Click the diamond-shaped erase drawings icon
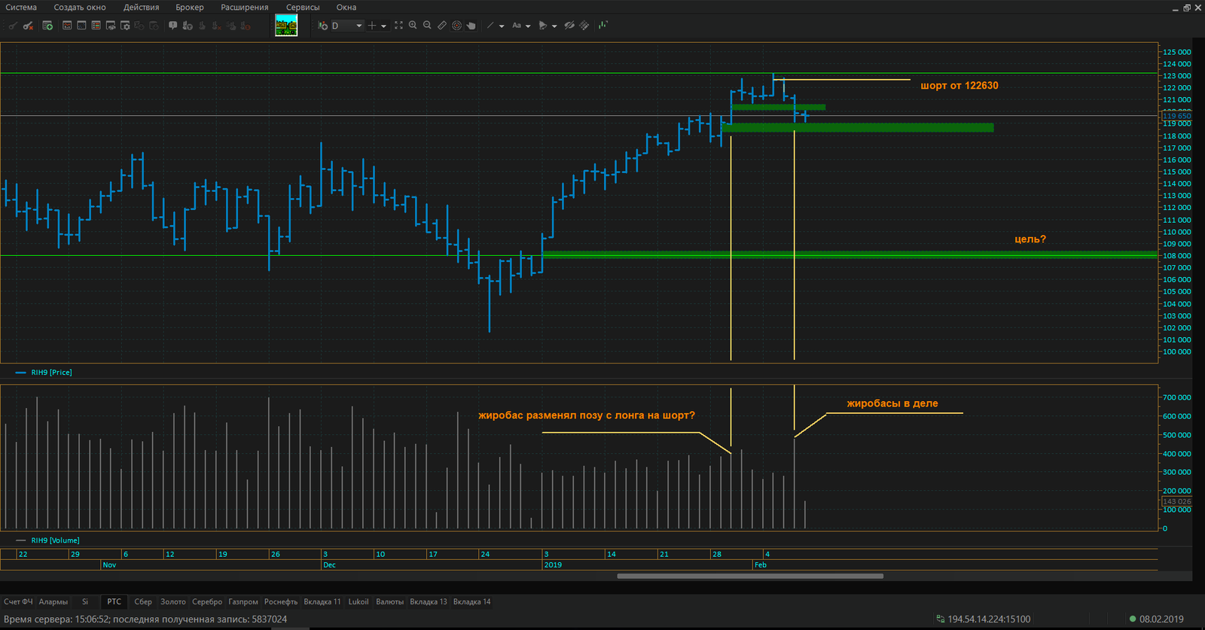This screenshot has height=630, width=1205. click(584, 26)
